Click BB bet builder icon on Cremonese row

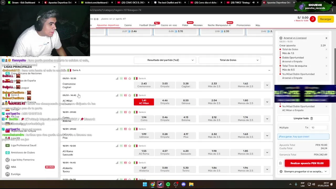(125, 78)
